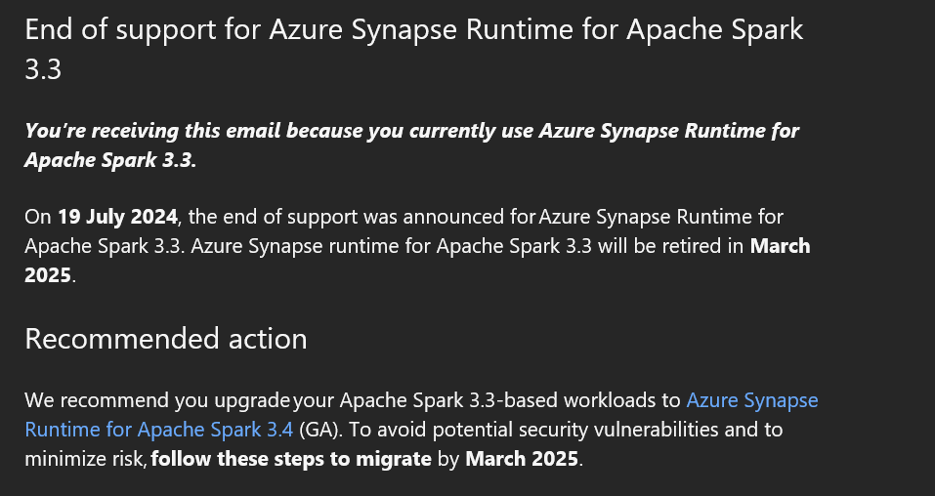Click the words 'will be retired'

click(x=643, y=246)
